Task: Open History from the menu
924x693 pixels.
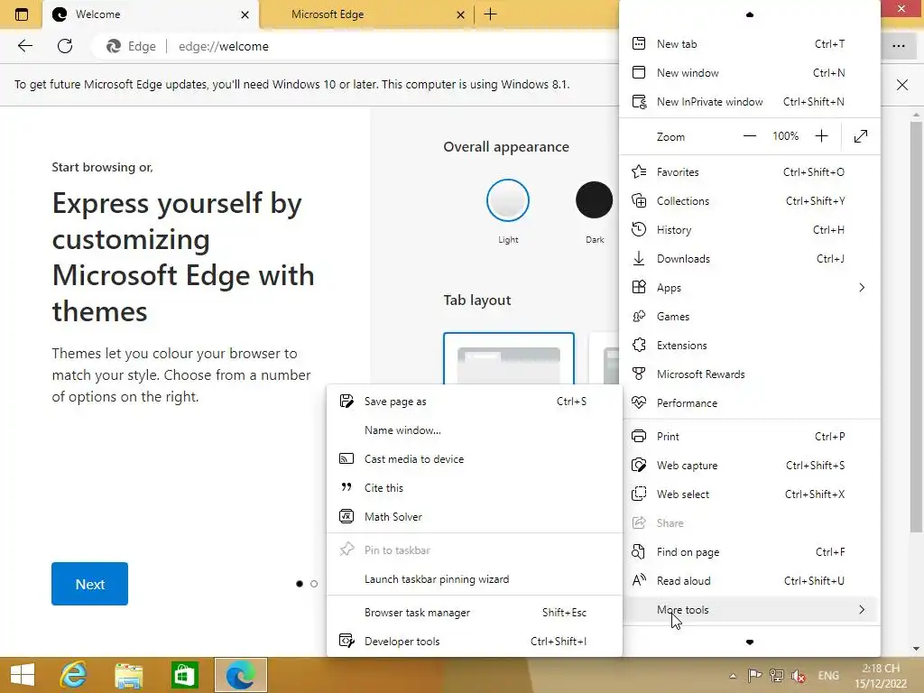Action: click(x=750, y=230)
